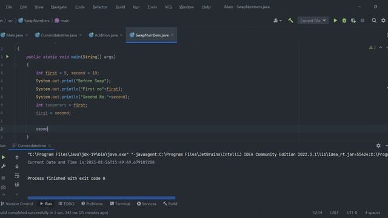Click the console horizontal scrollbar
This screenshot has width=388, height=218.
point(101,198)
